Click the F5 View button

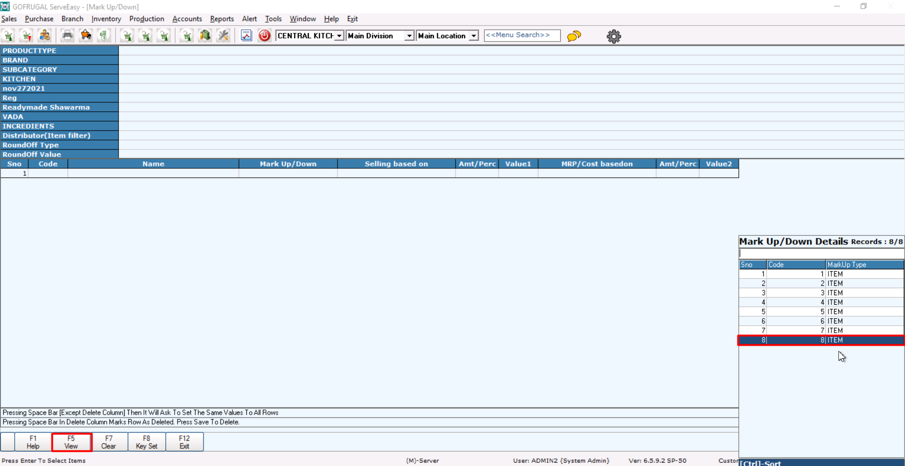pyautogui.click(x=71, y=442)
